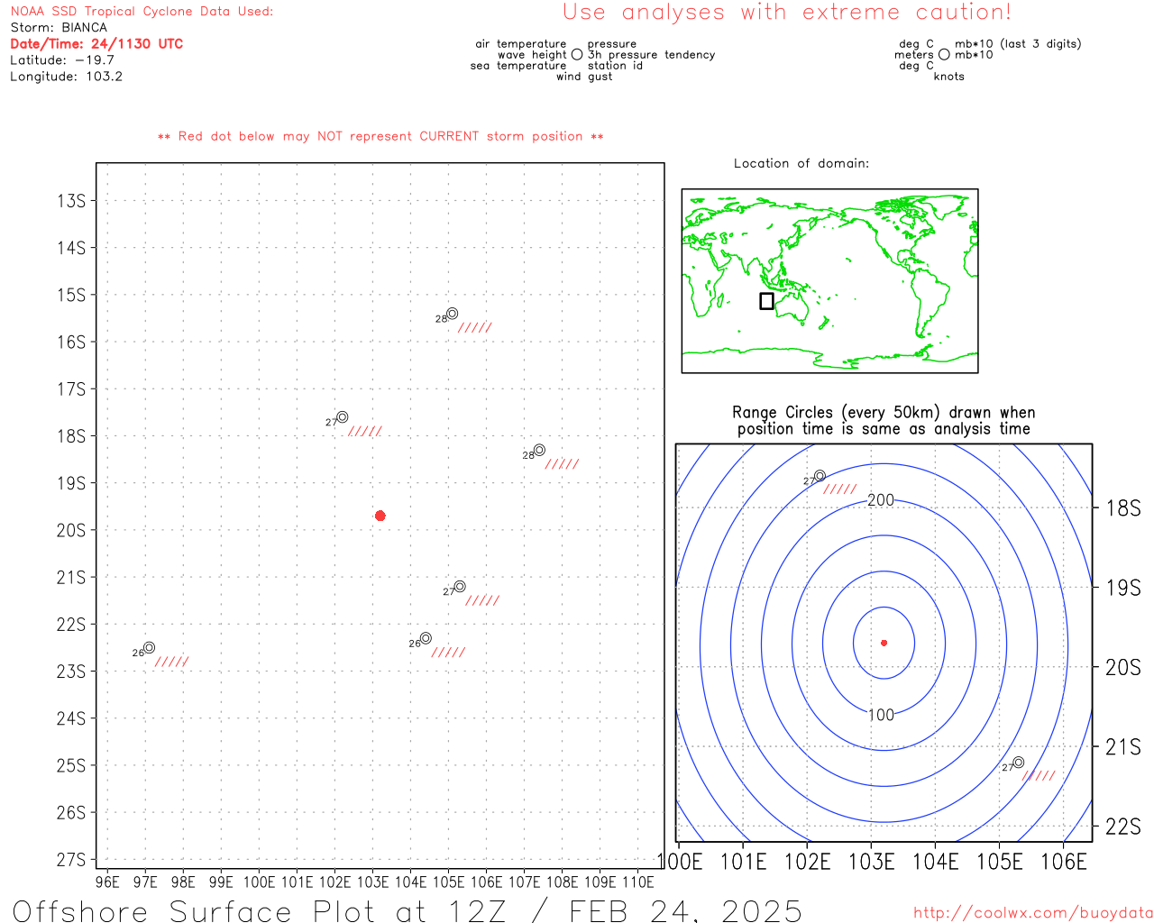Click the '200' range circle label
Screen dimensions: 1154x923
coord(881,500)
